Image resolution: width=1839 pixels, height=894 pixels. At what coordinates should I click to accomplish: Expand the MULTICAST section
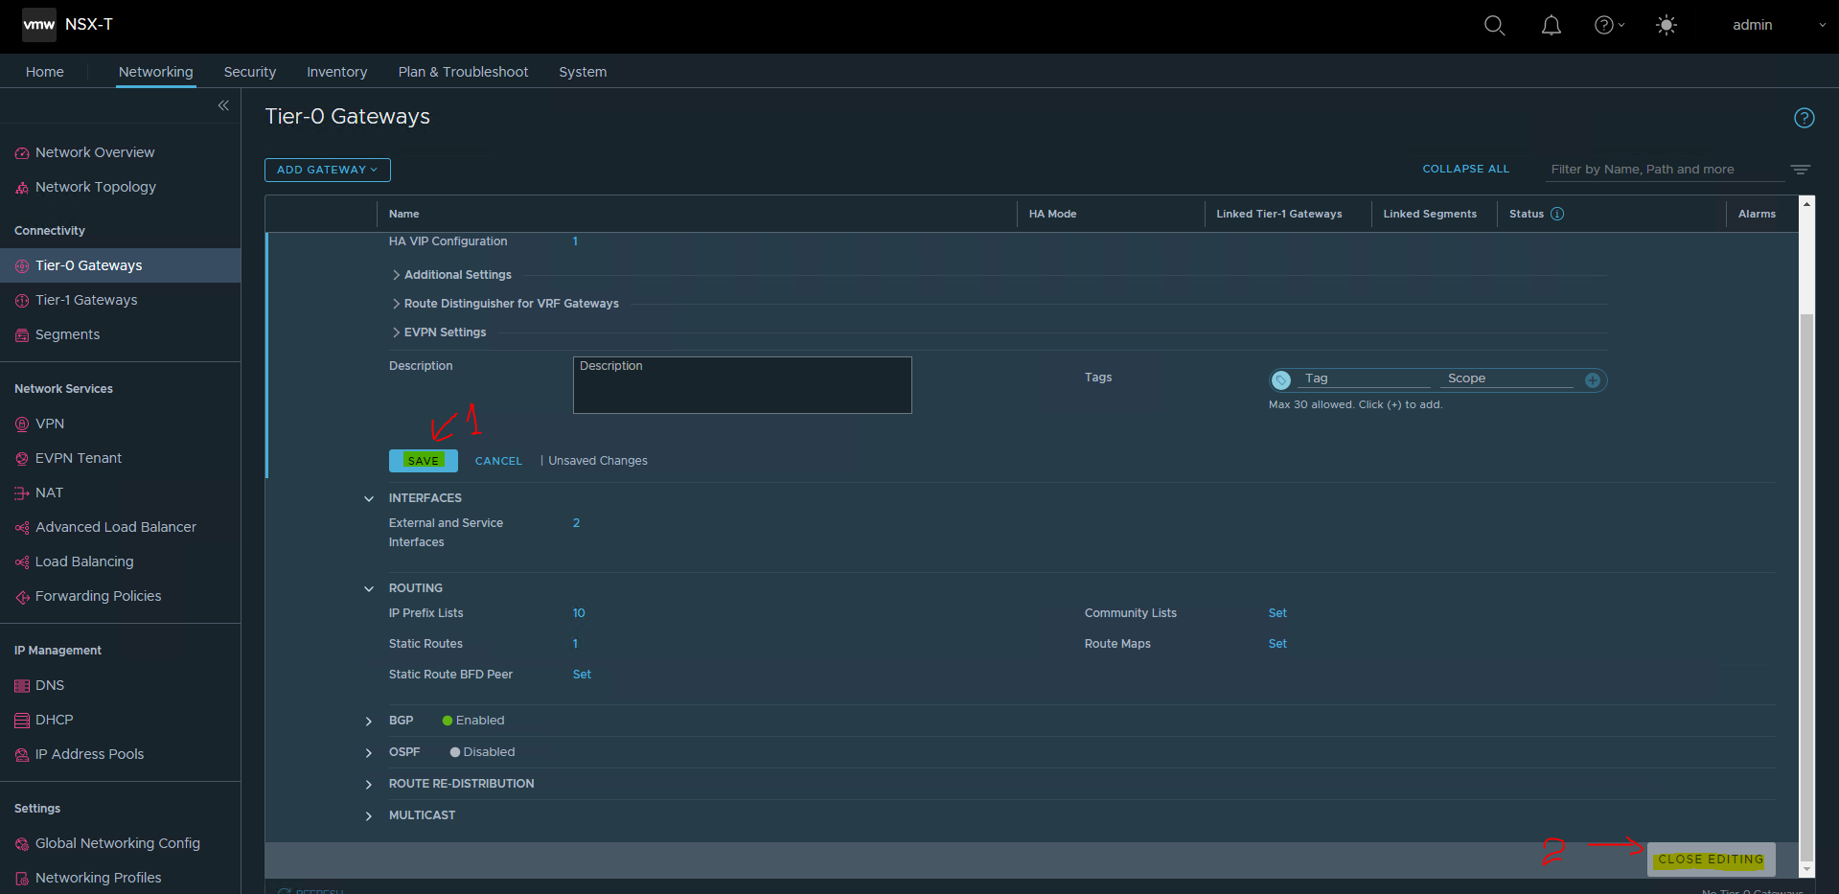(369, 816)
